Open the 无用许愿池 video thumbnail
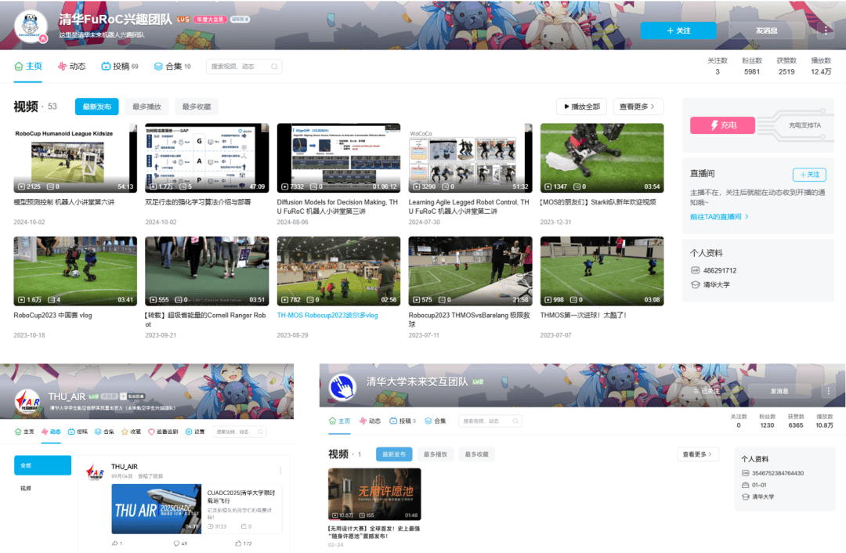Screen dimensions: 846x553 [x=374, y=494]
